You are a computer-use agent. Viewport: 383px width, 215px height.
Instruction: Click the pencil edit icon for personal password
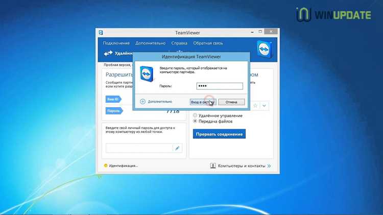click(177, 148)
